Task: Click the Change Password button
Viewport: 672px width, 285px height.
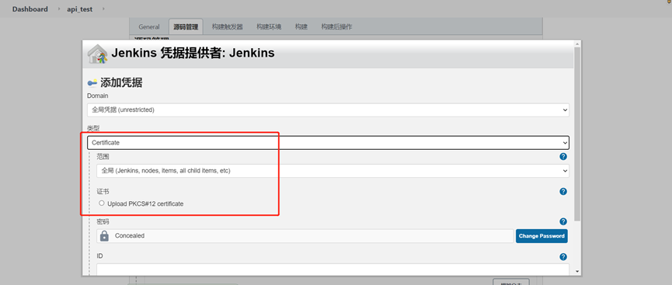Action: pos(541,236)
